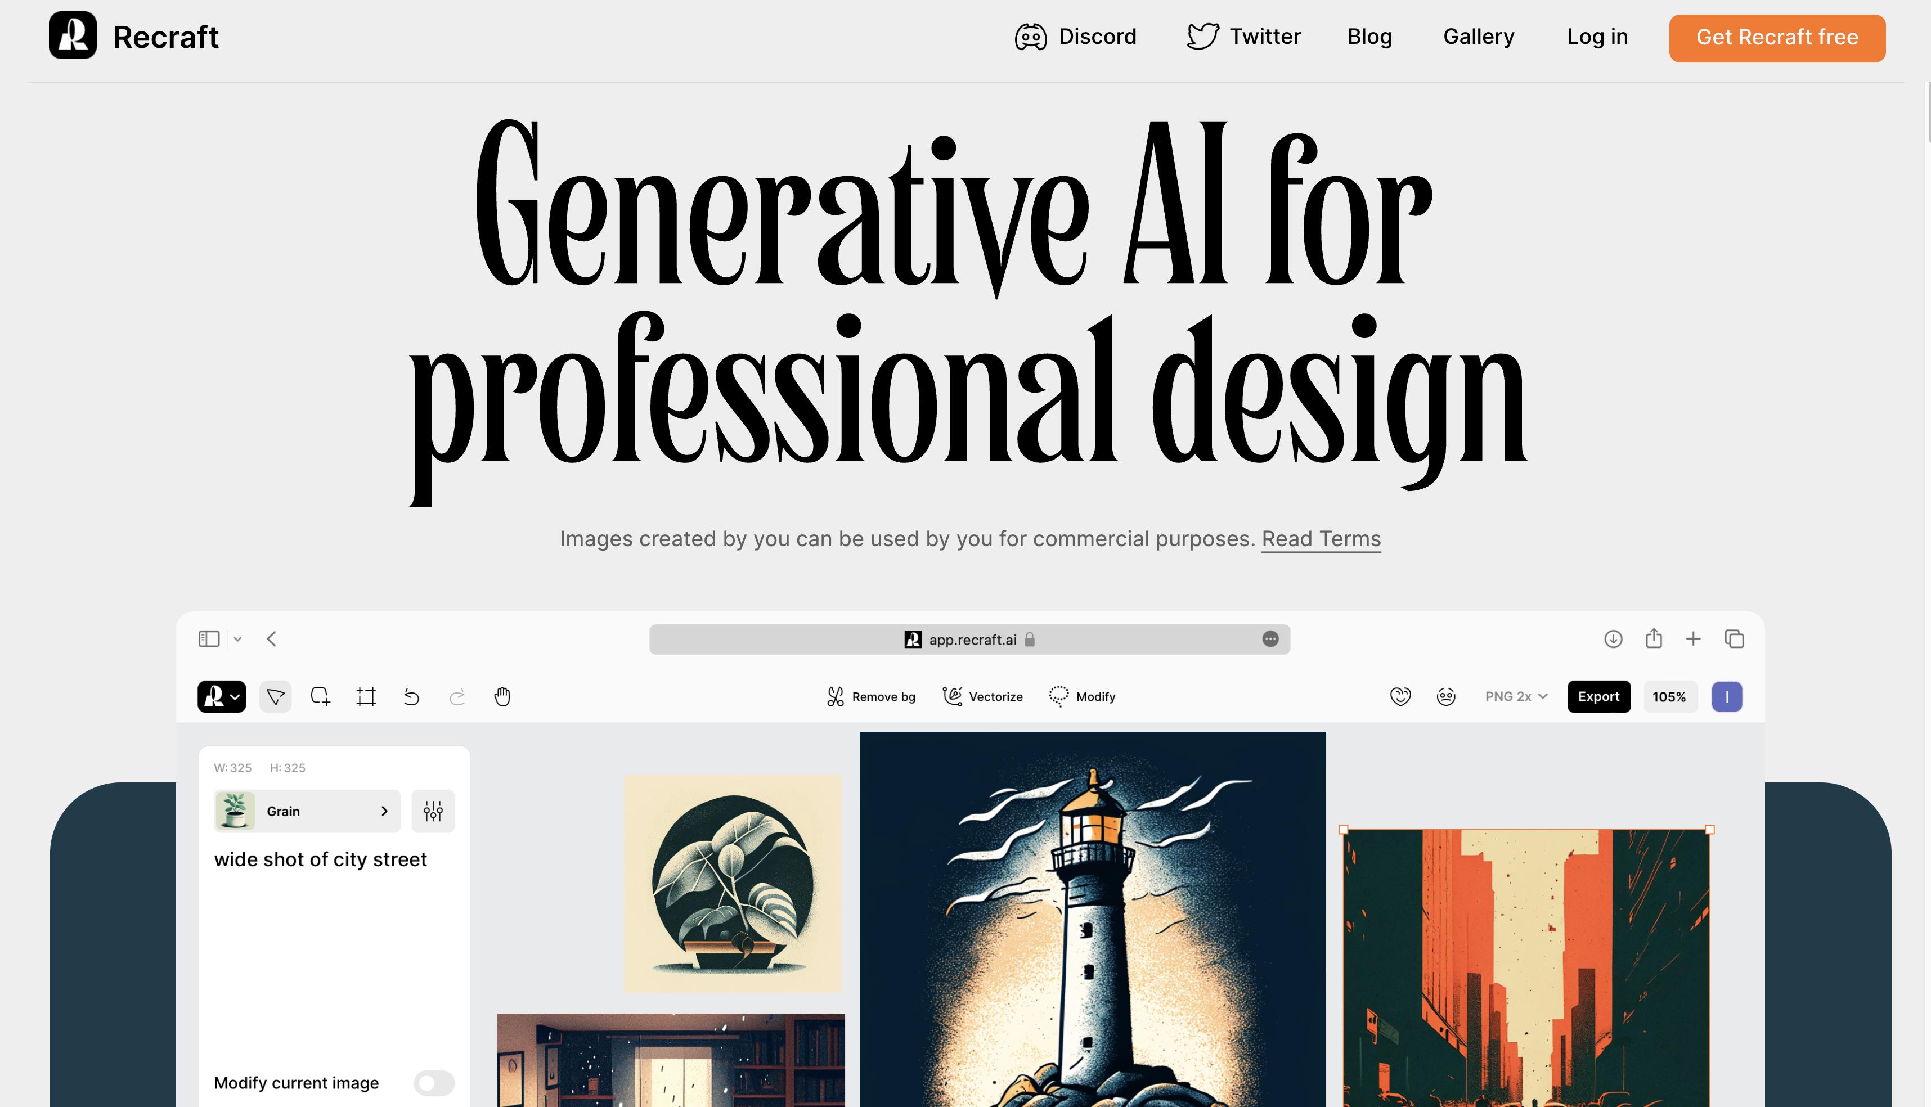The width and height of the screenshot is (1931, 1107).
Task: Click the add shape tool
Action: click(320, 696)
